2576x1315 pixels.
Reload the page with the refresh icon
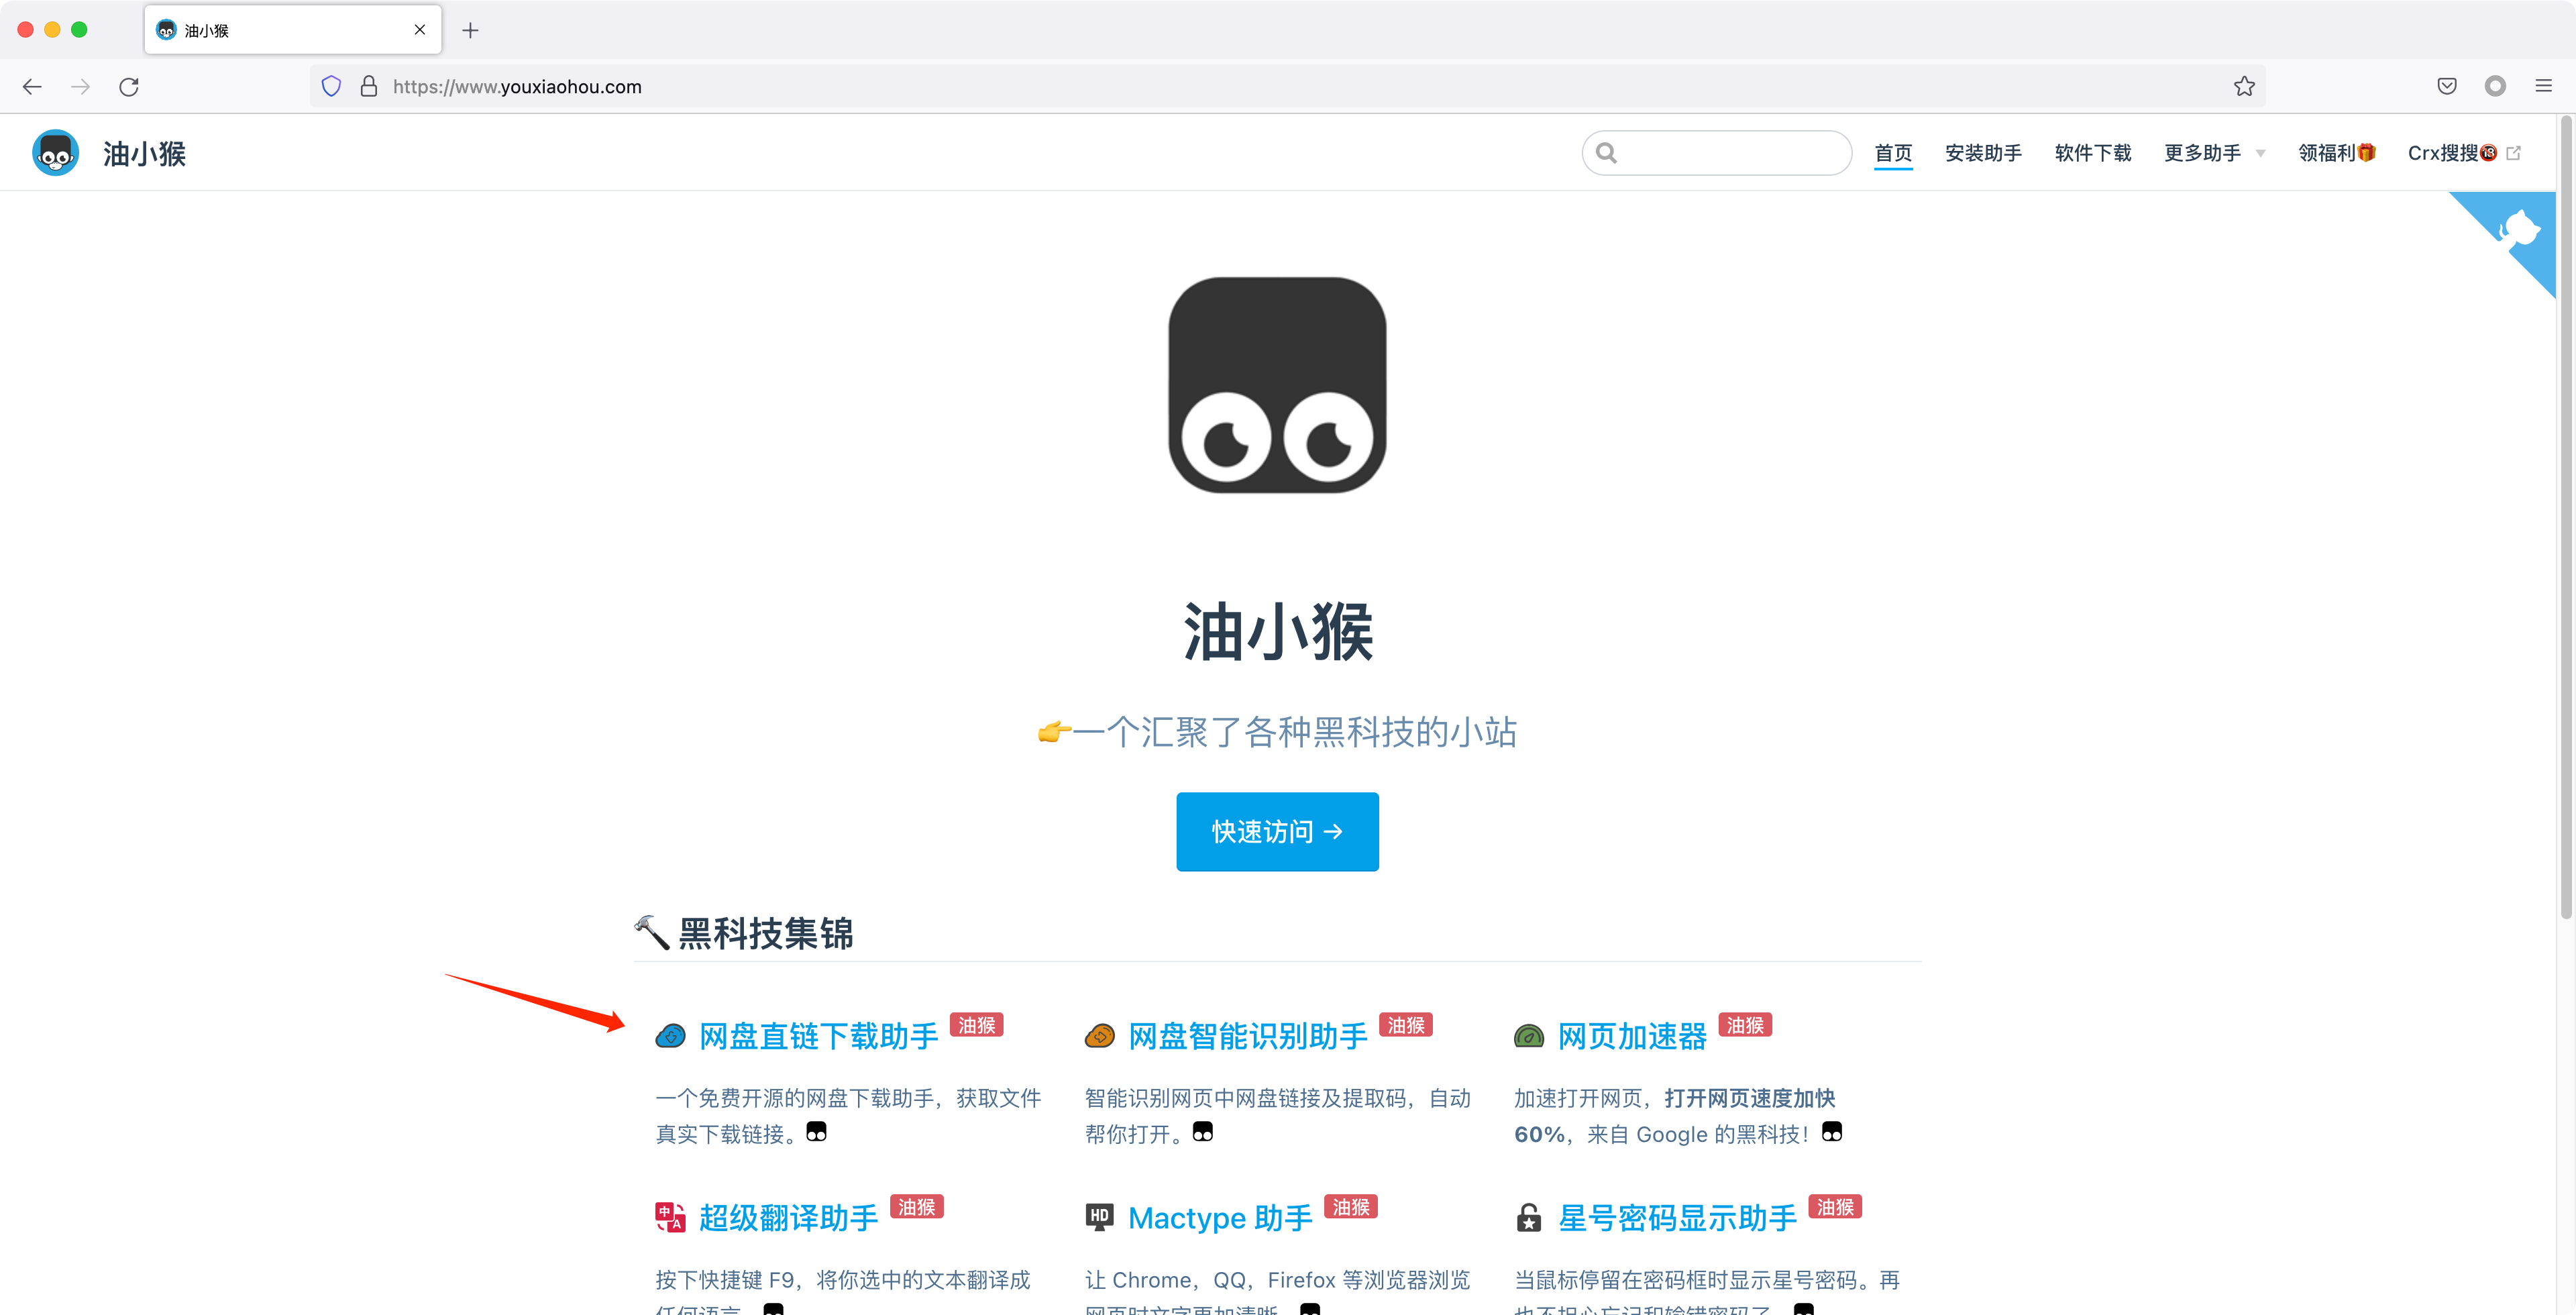129,87
